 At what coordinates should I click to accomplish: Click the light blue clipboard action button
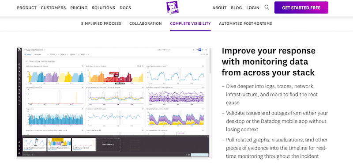coord(199,155)
